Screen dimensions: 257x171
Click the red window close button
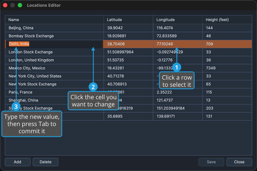(5, 5)
